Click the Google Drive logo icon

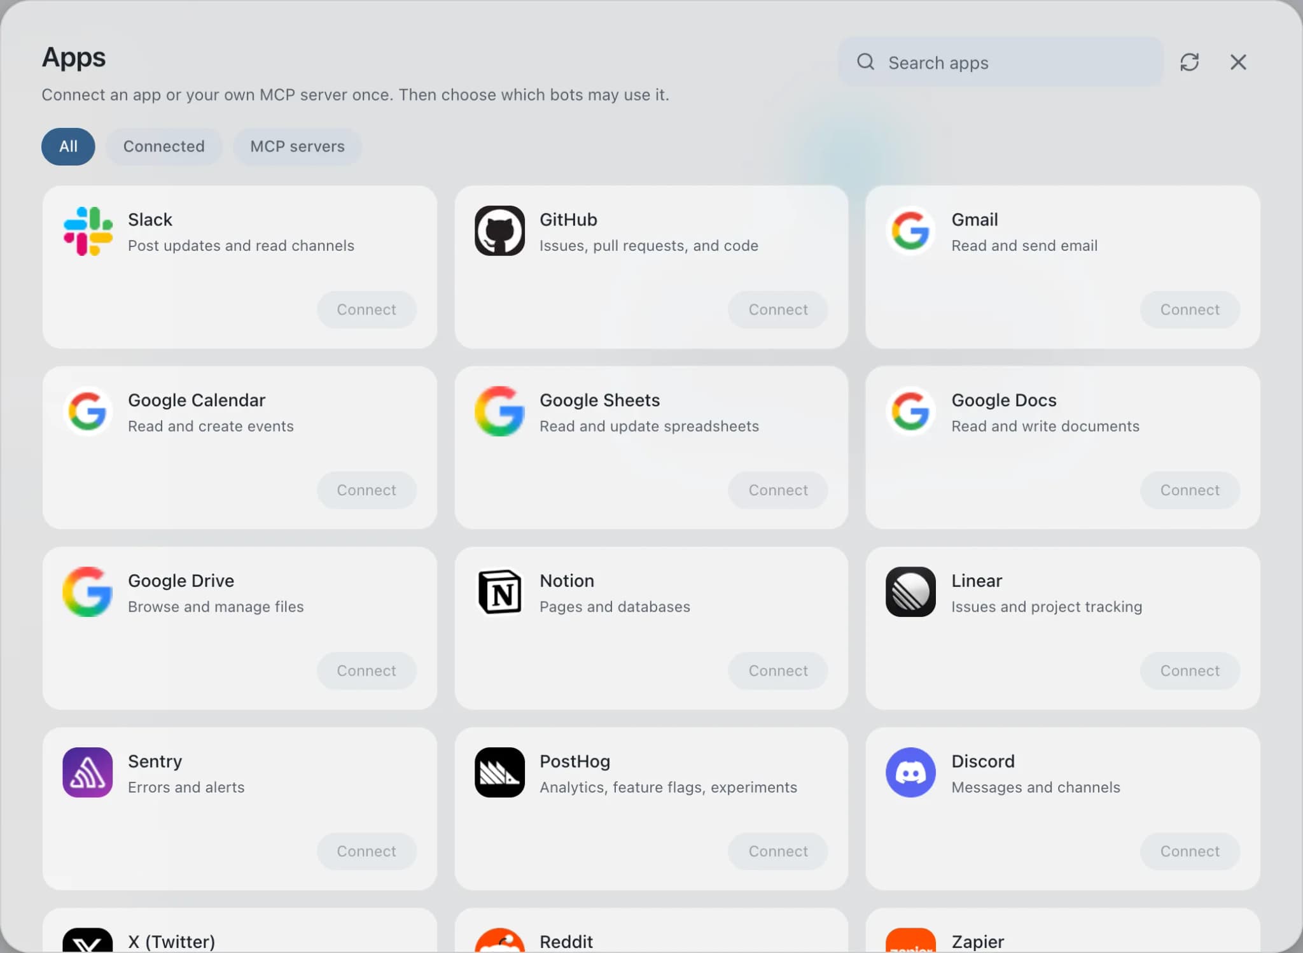point(88,592)
